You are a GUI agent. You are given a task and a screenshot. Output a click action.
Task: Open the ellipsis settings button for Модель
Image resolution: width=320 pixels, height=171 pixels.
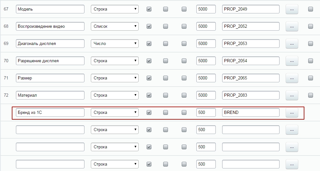(x=292, y=9)
